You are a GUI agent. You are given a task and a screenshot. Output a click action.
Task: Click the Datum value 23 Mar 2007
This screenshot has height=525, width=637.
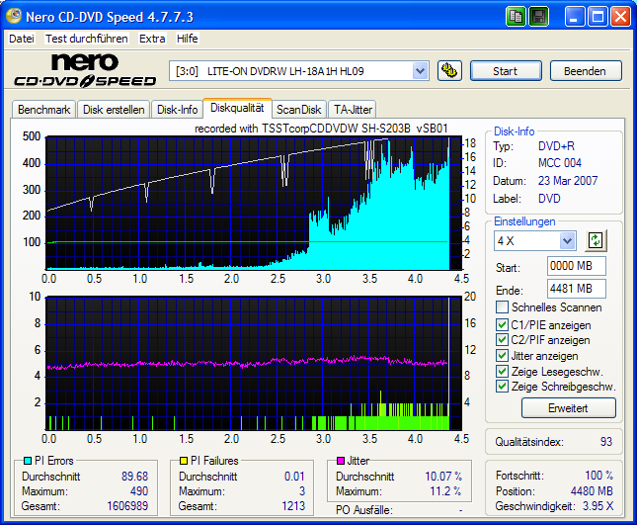pos(568,181)
